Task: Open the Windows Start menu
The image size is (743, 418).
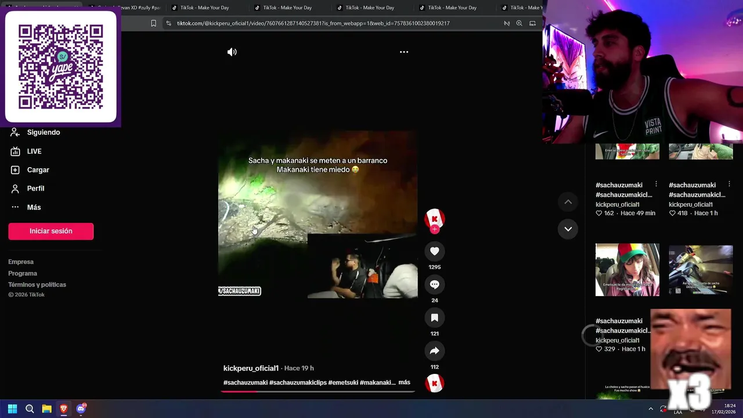Action: [x=12, y=409]
